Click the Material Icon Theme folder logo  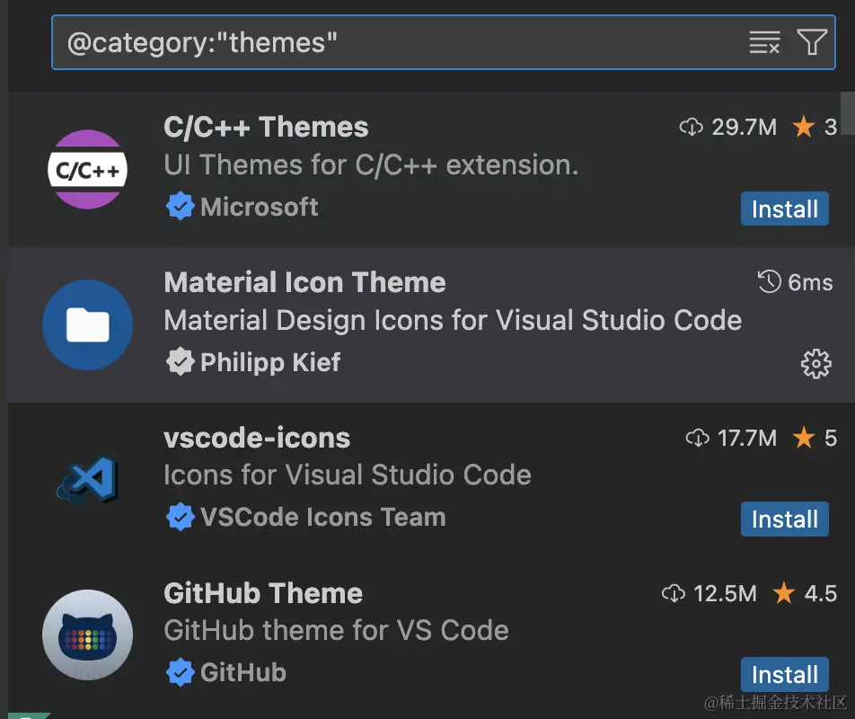(87, 325)
